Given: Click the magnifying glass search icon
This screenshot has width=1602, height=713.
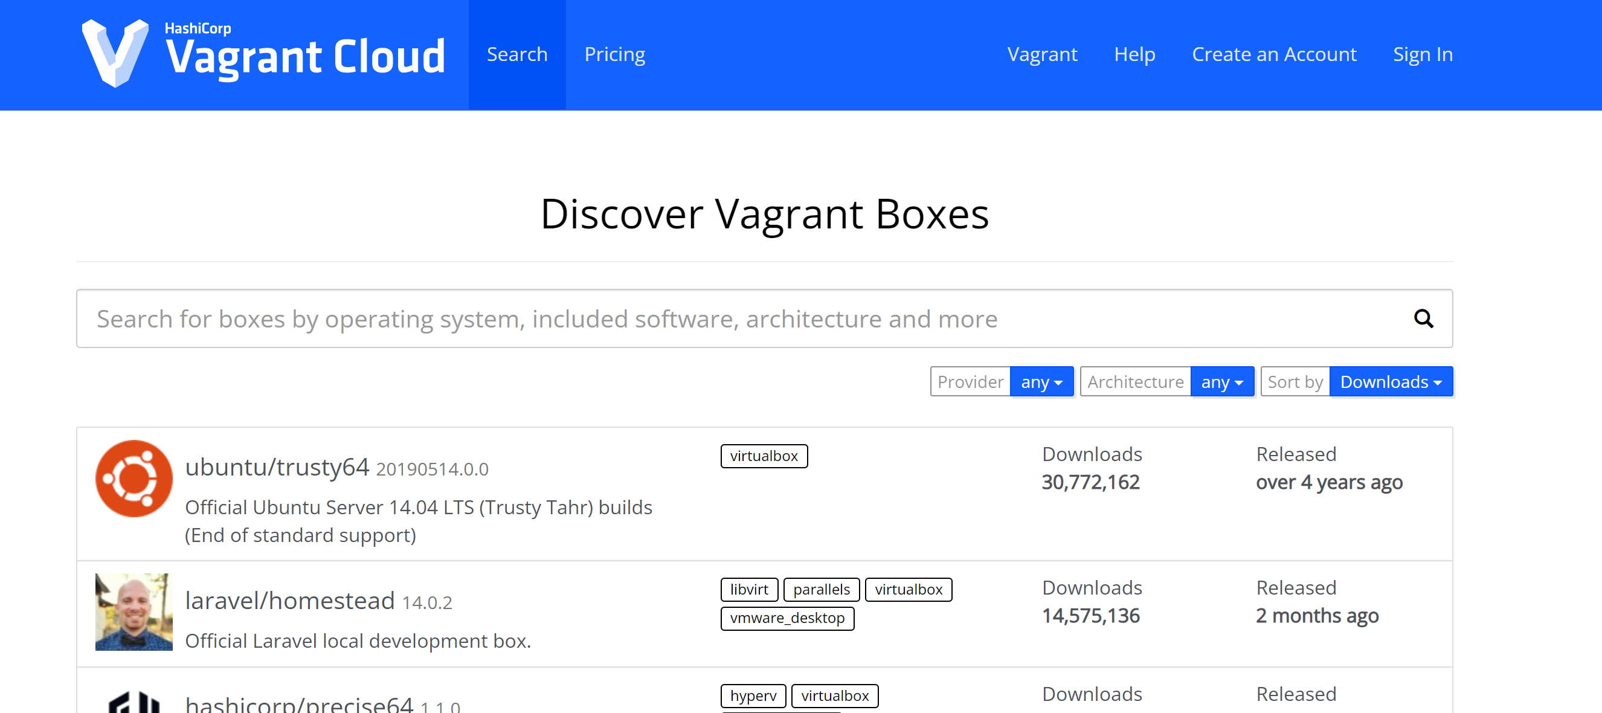Looking at the screenshot, I should (x=1423, y=318).
